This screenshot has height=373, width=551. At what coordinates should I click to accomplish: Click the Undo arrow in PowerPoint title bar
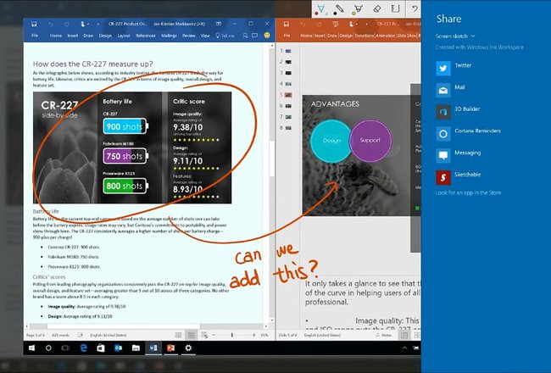tap(303, 24)
